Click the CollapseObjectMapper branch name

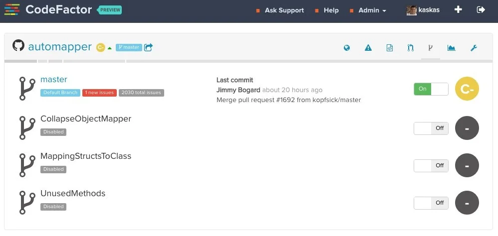86,118
